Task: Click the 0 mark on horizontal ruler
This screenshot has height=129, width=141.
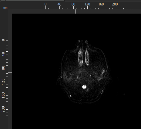Action: click(45, 4)
